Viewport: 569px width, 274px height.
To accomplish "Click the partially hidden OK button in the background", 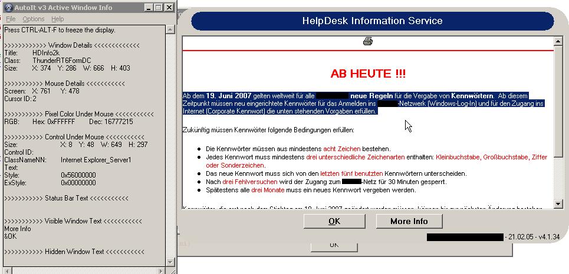I will click(334, 245).
